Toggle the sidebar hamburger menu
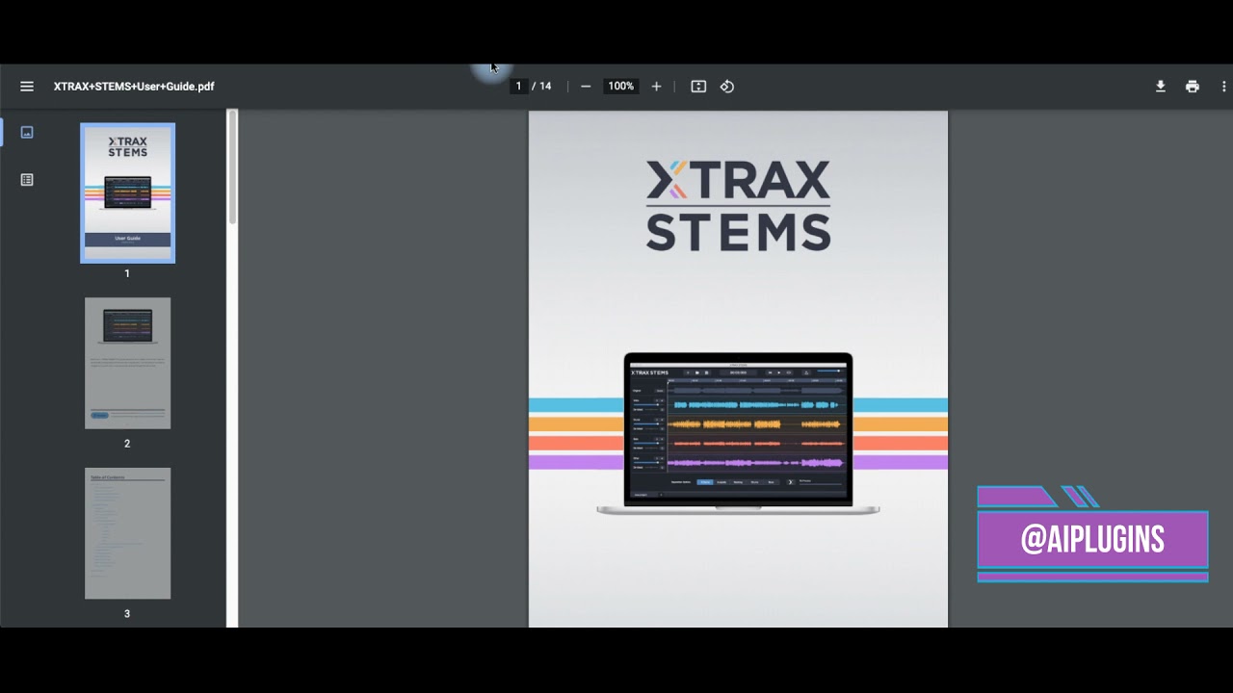 pyautogui.click(x=27, y=87)
